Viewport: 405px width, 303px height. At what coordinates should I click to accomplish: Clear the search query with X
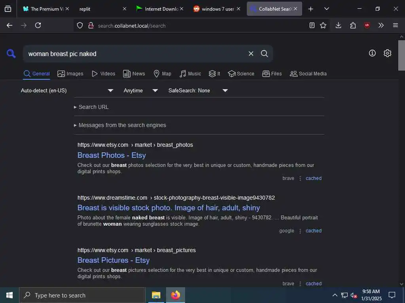pos(251,54)
